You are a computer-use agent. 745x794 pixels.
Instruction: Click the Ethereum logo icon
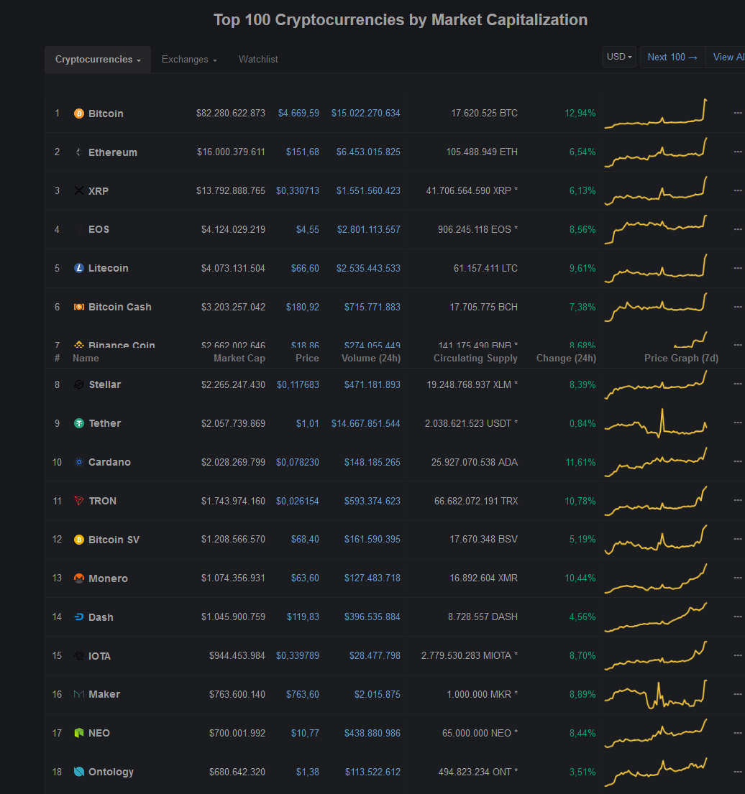79,152
